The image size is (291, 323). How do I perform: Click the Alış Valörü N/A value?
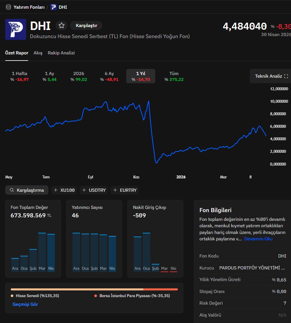click(x=282, y=315)
